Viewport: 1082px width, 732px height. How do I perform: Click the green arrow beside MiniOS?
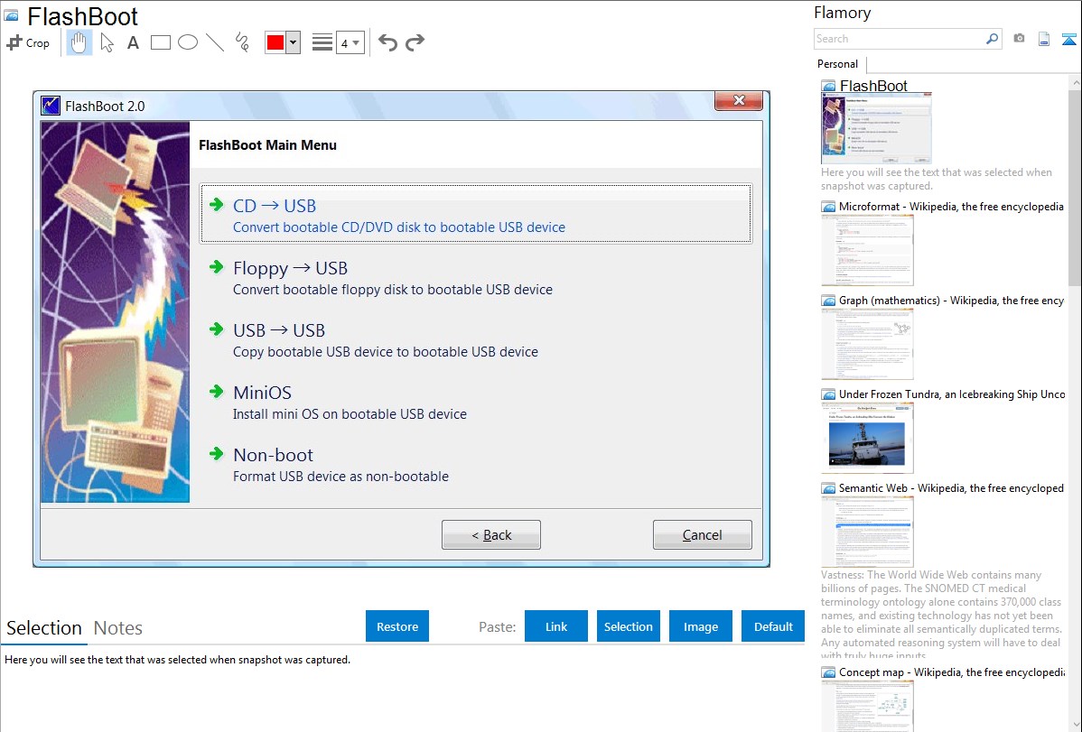point(217,392)
